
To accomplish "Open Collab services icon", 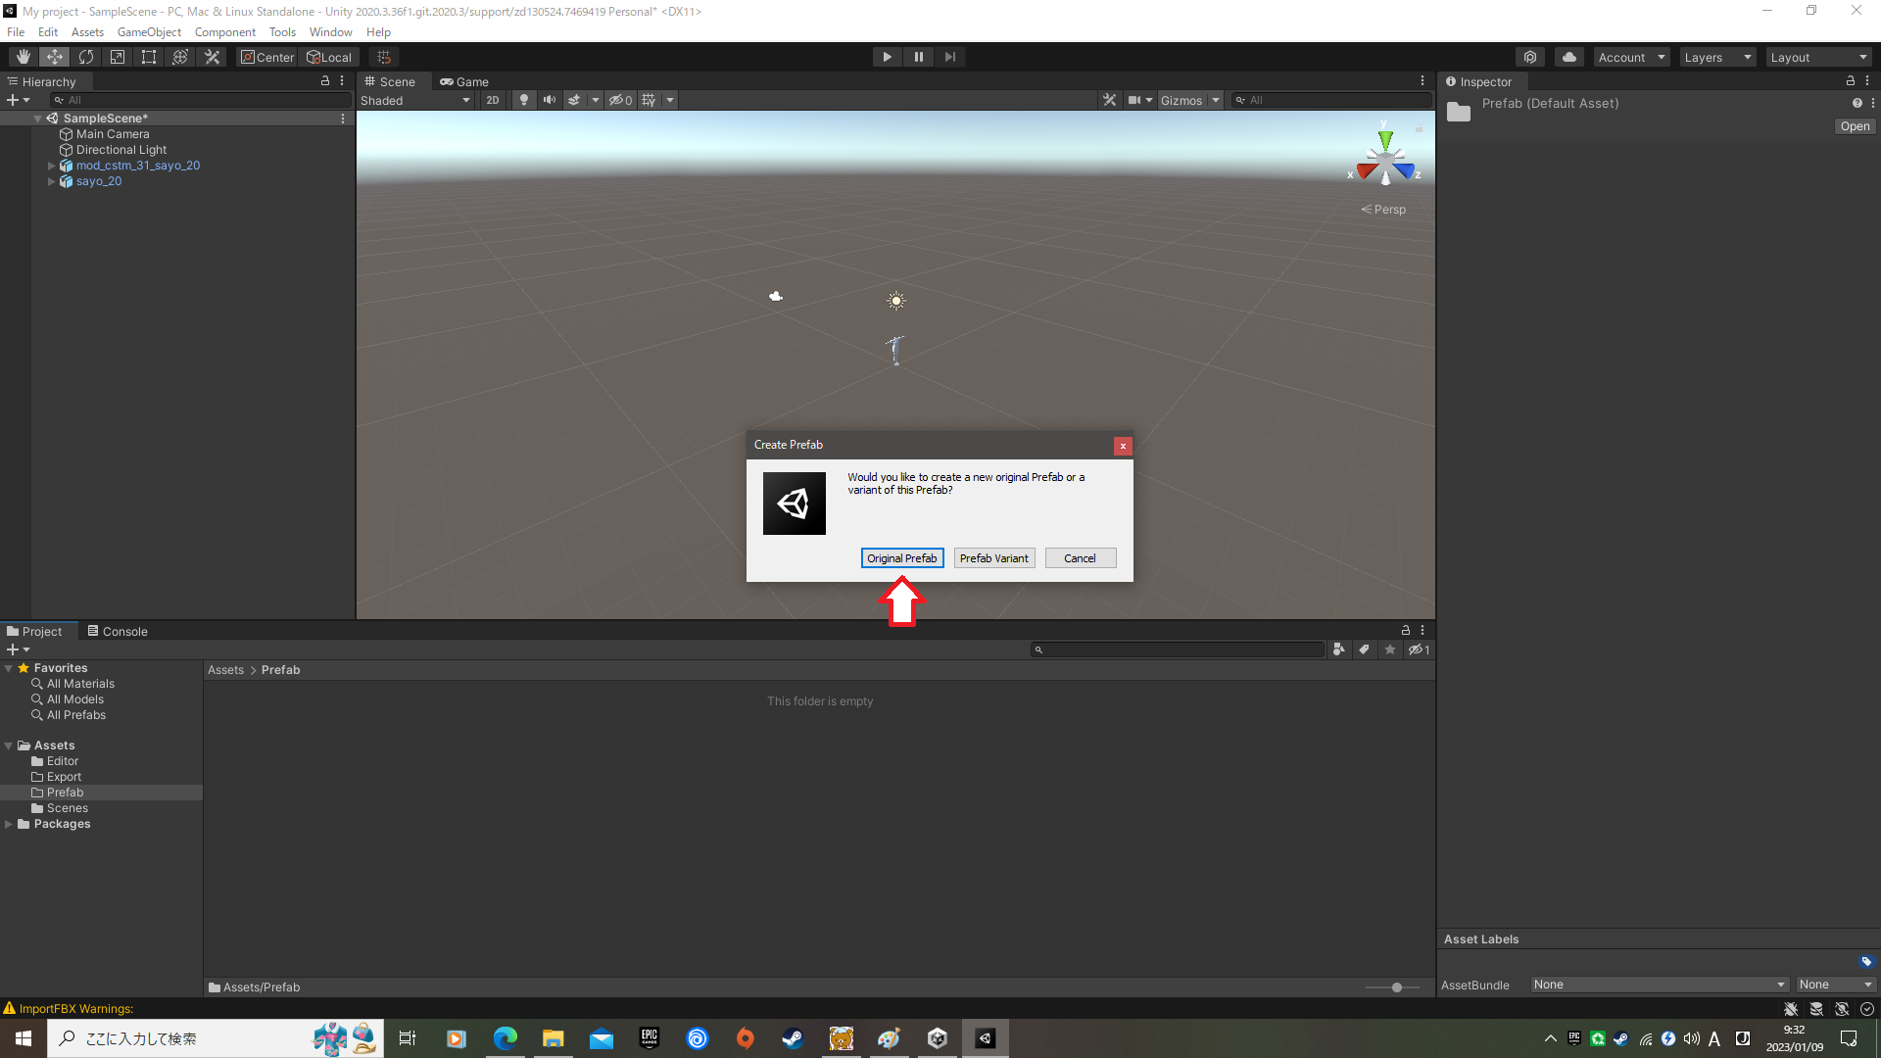I will tap(1530, 57).
